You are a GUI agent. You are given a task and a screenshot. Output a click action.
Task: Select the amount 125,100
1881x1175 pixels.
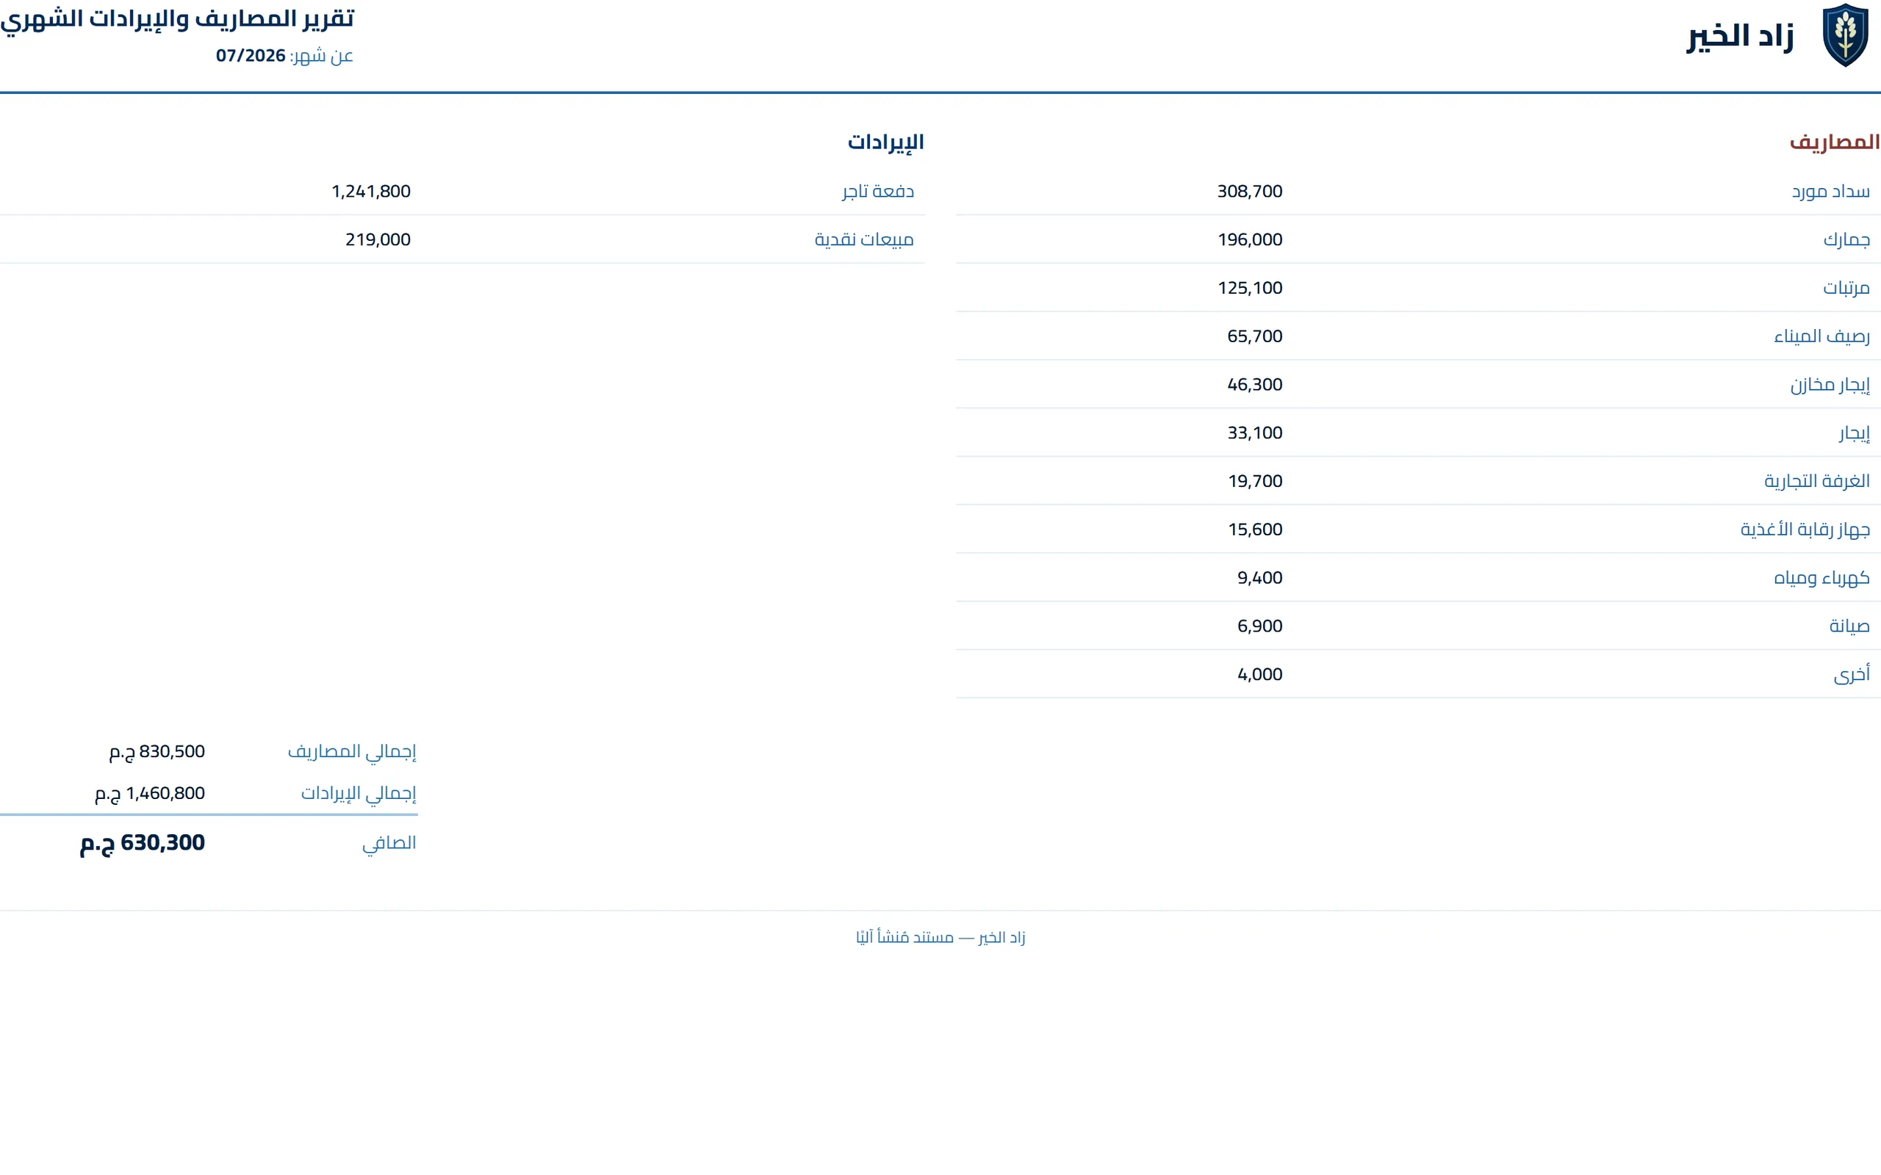(x=1250, y=288)
